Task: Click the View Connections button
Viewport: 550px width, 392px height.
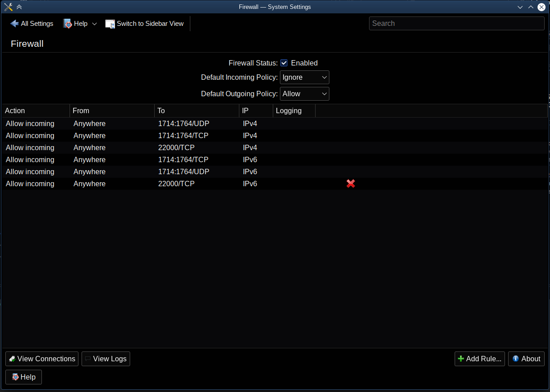Action: 42,359
